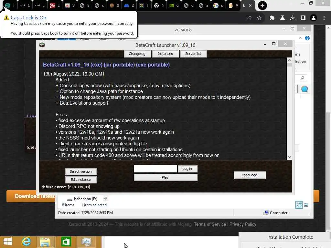
Task: Click the Installation Complete notification title
Action: coord(290,237)
